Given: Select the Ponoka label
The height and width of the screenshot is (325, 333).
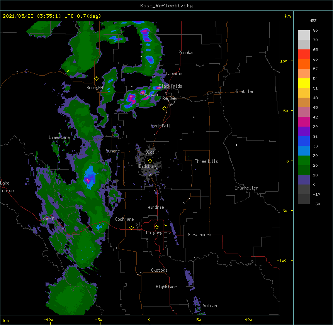Looking at the screenshot, I should pos(185,52).
